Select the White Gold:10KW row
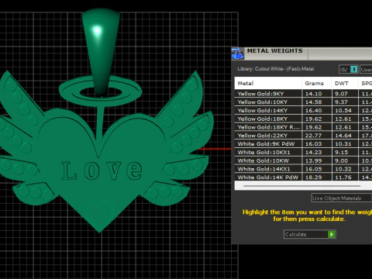 (303, 160)
